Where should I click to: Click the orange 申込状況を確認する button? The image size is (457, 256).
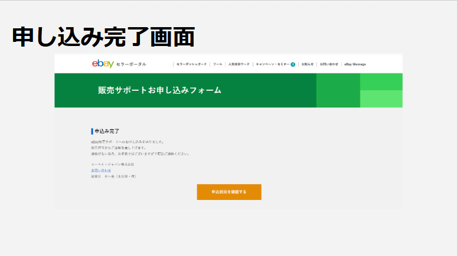tap(229, 192)
